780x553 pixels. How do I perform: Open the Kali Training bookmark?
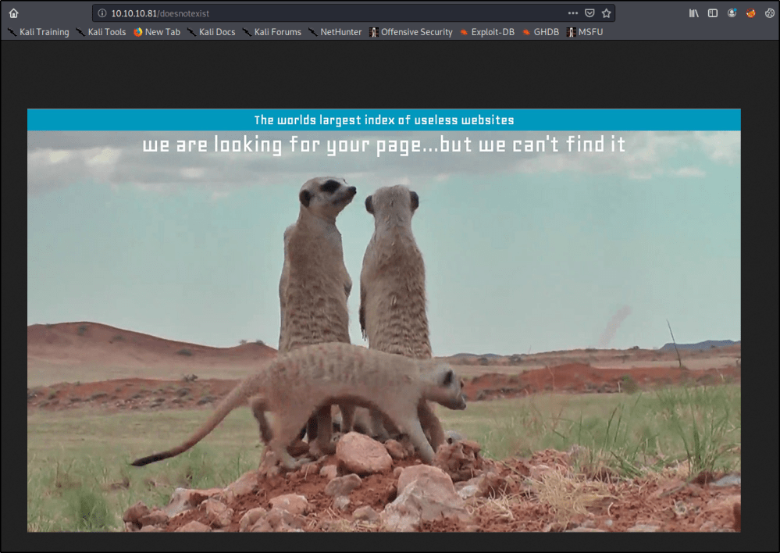[38, 32]
